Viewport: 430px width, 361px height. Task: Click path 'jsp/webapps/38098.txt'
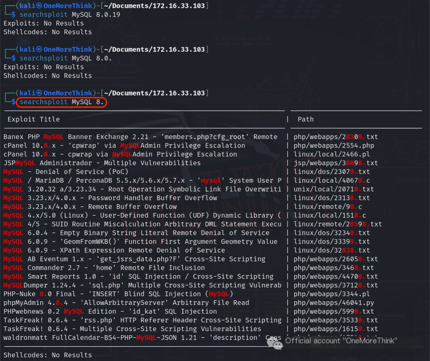click(336, 163)
